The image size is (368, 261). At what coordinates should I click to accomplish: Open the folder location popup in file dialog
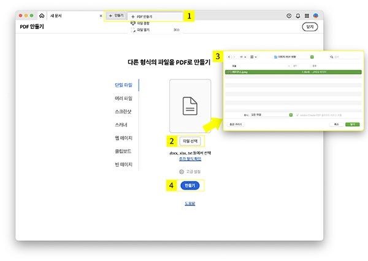(293, 57)
